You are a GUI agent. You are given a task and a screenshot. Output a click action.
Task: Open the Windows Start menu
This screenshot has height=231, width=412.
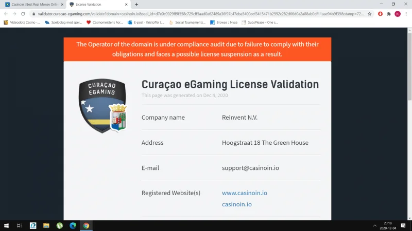pyautogui.click(x=6, y=225)
